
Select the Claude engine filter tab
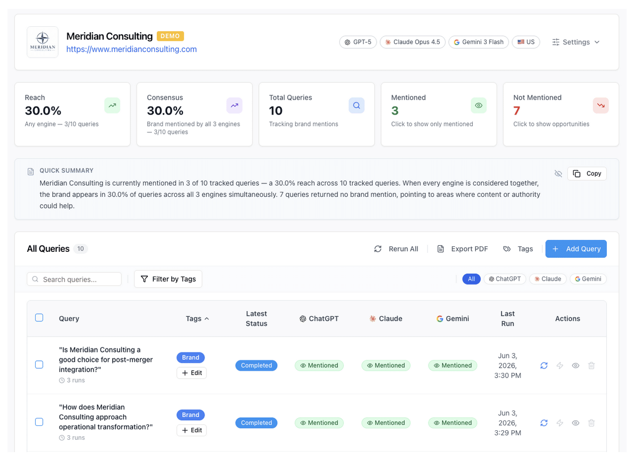tap(548, 279)
